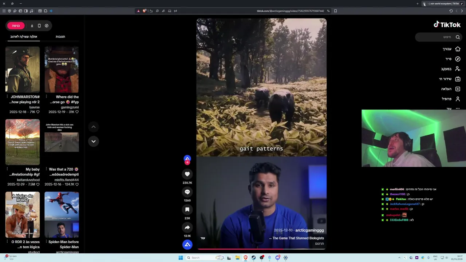Screen dimensions: 466x262
Task: Click the ivavrse author name
Action: point(35,107)
